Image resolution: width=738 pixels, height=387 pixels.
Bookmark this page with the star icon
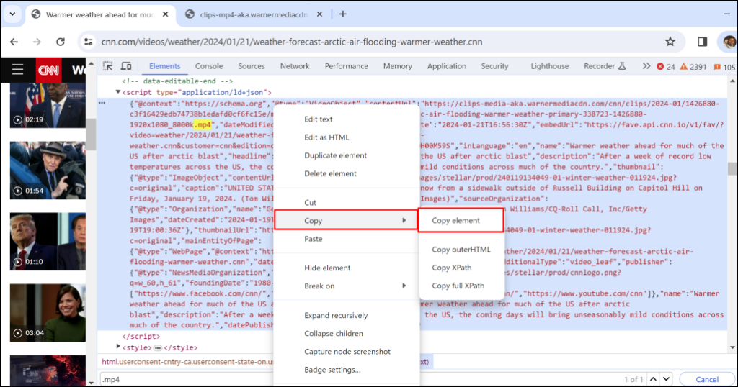click(670, 42)
